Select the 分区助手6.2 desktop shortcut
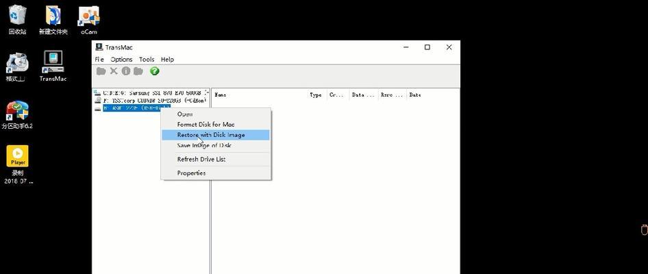This screenshot has height=274, width=648. [17, 115]
